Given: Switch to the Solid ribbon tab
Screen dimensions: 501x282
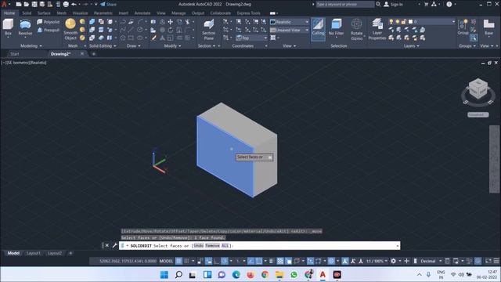Looking at the screenshot, I should pos(27,13).
